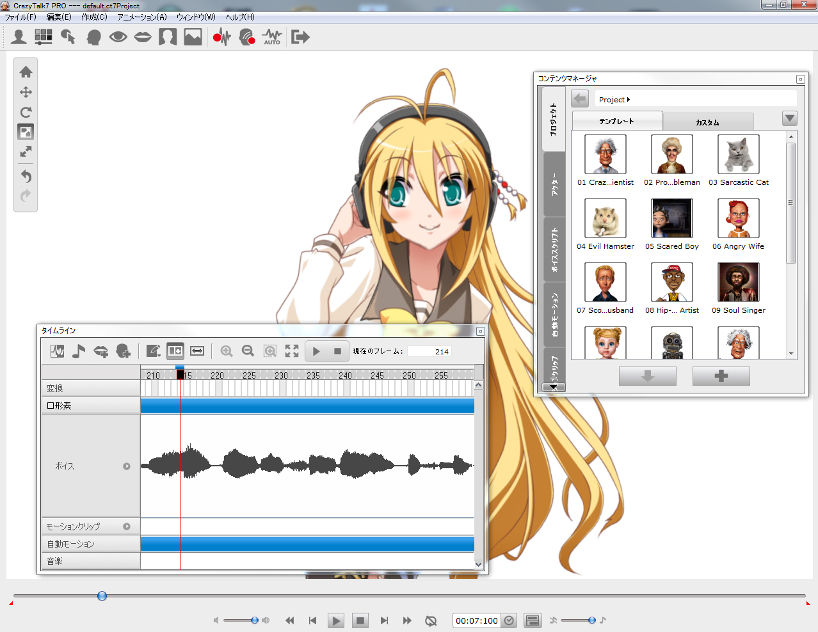Stop the timeline preview
The width and height of the screenshot is (818, 632).
338,351
